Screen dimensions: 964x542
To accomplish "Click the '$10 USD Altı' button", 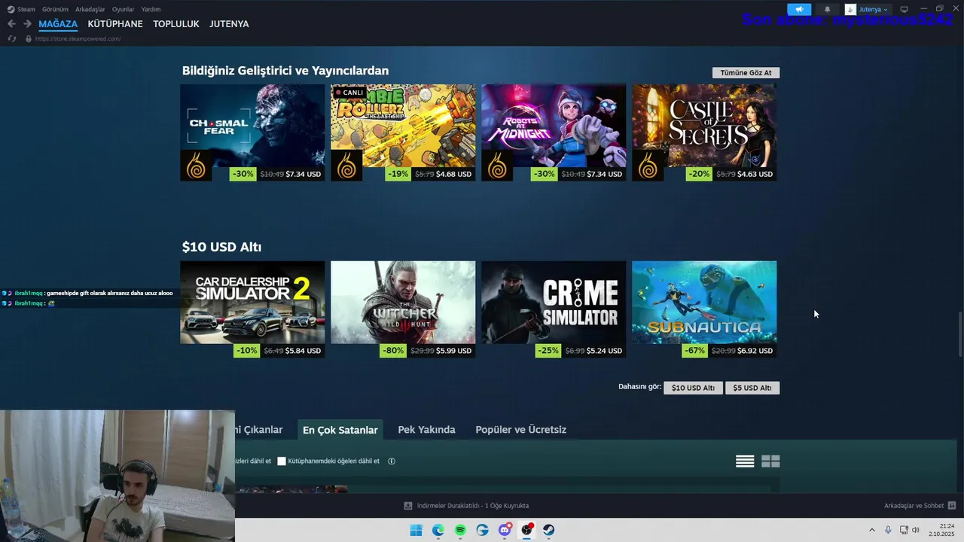I will click(693, 388).
